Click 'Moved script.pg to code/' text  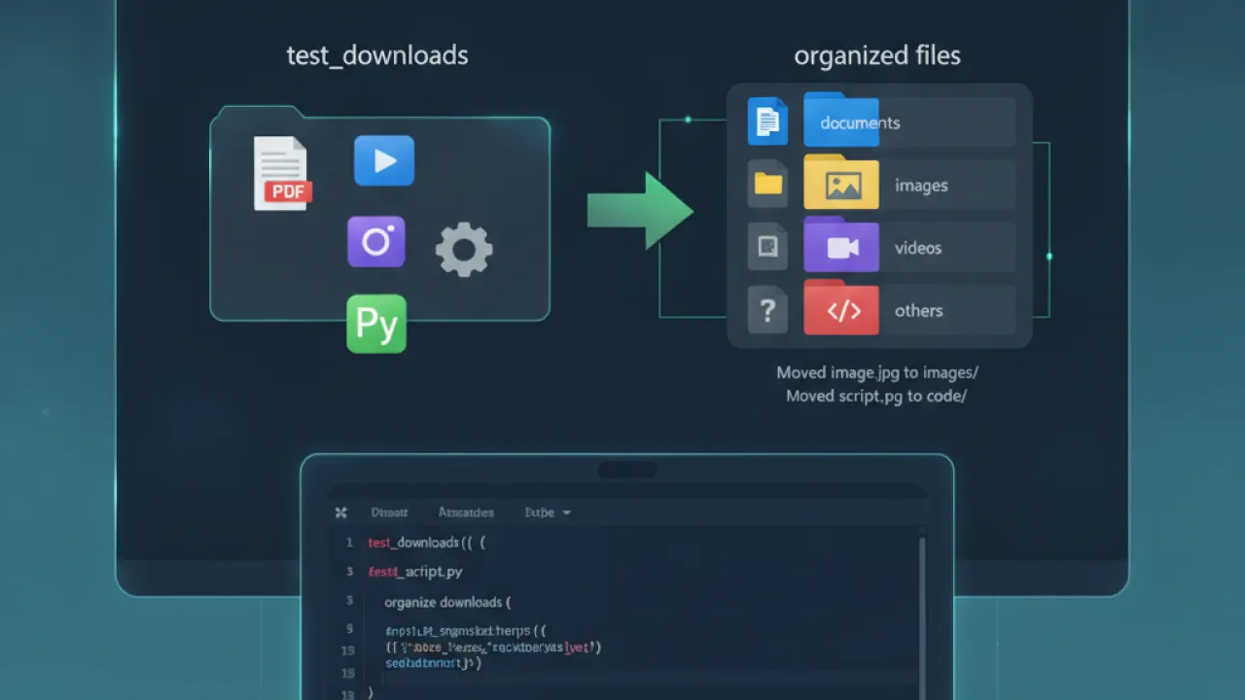click(876, 396)
